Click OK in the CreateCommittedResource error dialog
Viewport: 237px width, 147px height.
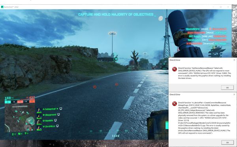[x=228, y=142]
